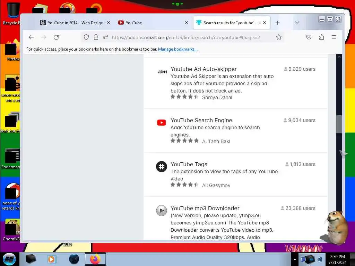The height and width of the screenshot is (266, 355).
Task: Close the Search results for youtube tab
Action: 265,23
